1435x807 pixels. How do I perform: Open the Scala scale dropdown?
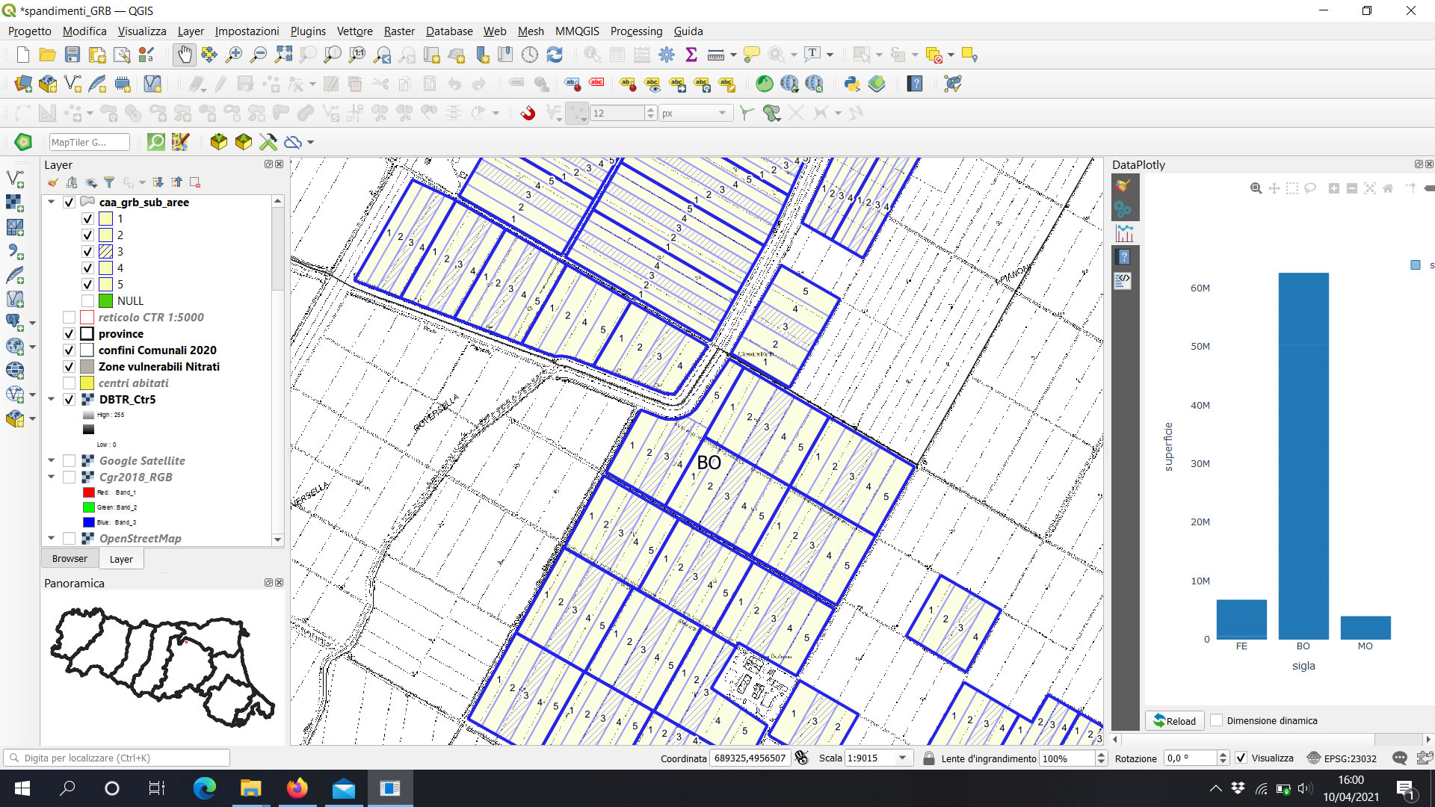(903, 758)
